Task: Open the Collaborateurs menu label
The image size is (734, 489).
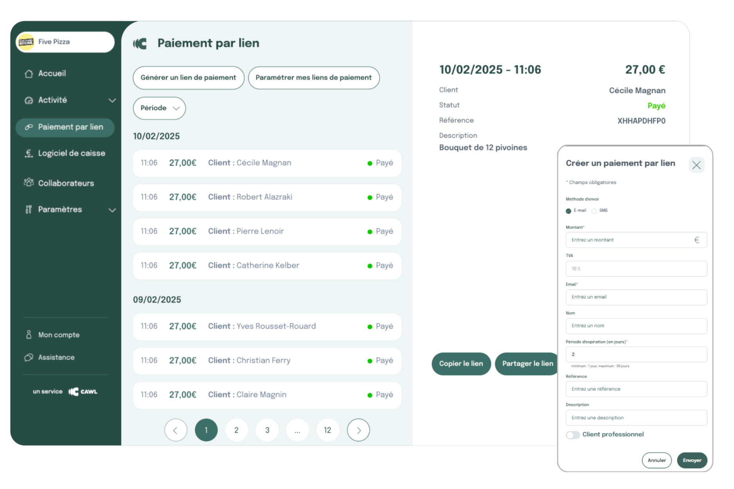Action: point(66,183)
